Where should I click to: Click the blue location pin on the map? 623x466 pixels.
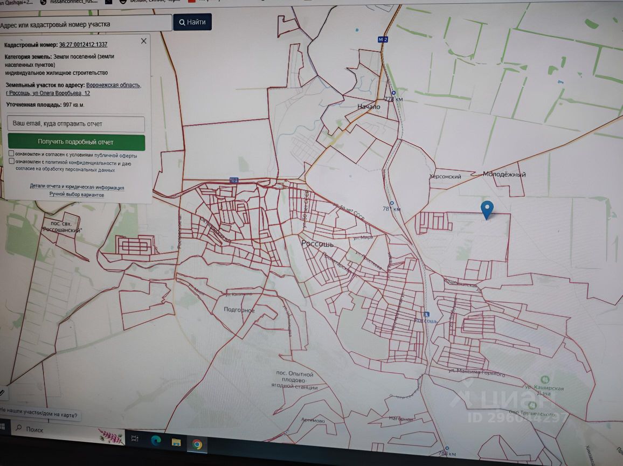pyautogui.click(x=487, y=210)
